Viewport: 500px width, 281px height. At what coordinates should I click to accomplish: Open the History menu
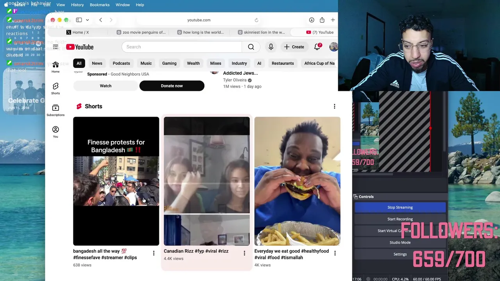tap(77, 5)
